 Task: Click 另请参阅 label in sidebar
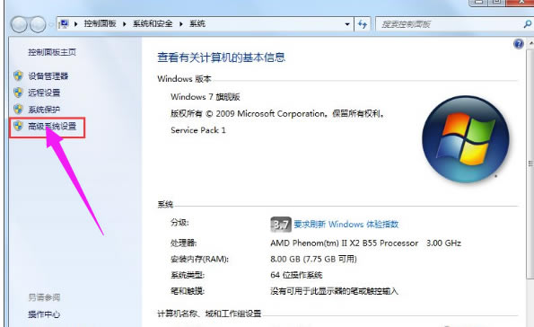[44, 297]
